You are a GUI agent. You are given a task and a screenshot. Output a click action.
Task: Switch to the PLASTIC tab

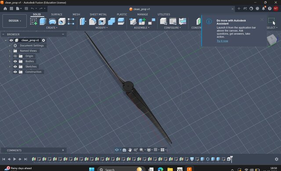coord(122,14)
